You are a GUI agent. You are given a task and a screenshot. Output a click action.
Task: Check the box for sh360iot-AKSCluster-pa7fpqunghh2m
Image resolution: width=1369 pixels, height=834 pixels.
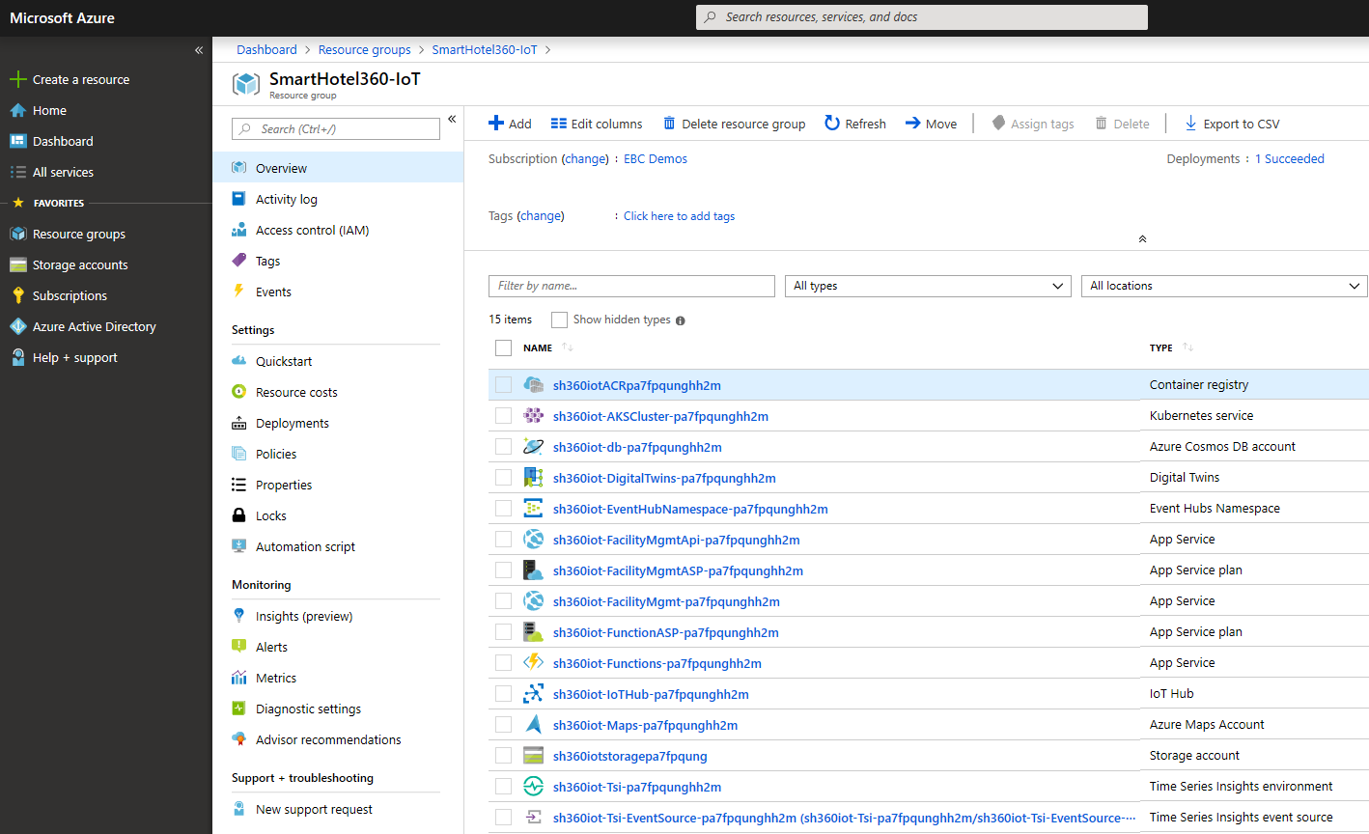pyautogui.click(x=503, y=416)
